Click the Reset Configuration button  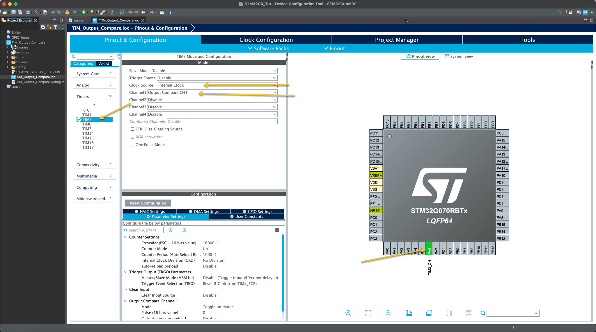click(148, 203)
